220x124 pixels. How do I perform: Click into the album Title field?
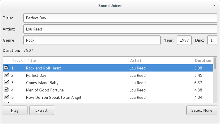tap(120, 18)
